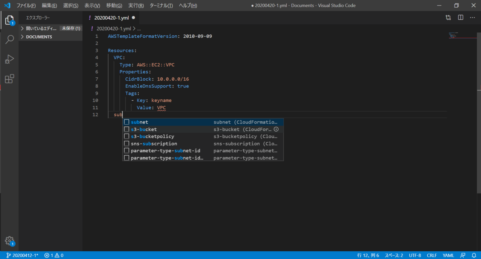Click the CRLF line ending selector
This screenshot has width=481, height=259.
432,255
